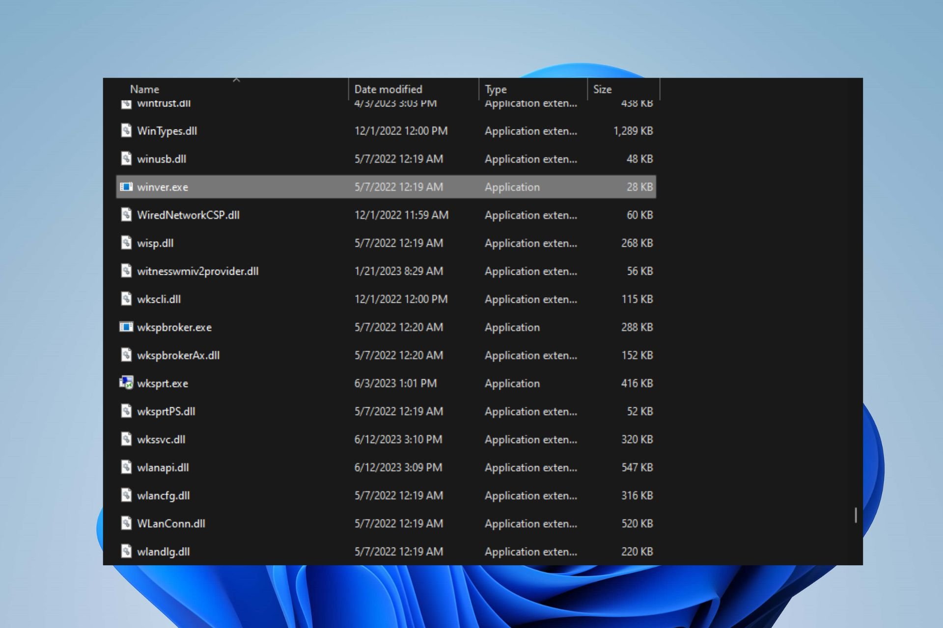Select the winusb.dll file name
This screenshot has height=628, width=943.
click(x=162, y=159)
